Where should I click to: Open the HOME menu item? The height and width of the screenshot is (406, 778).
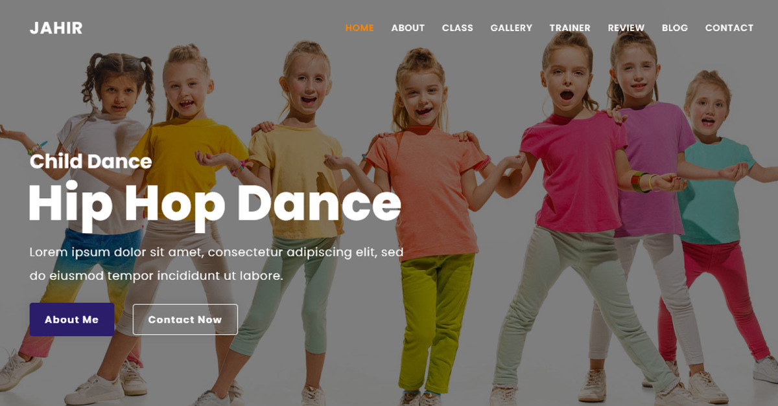[360, 28]
